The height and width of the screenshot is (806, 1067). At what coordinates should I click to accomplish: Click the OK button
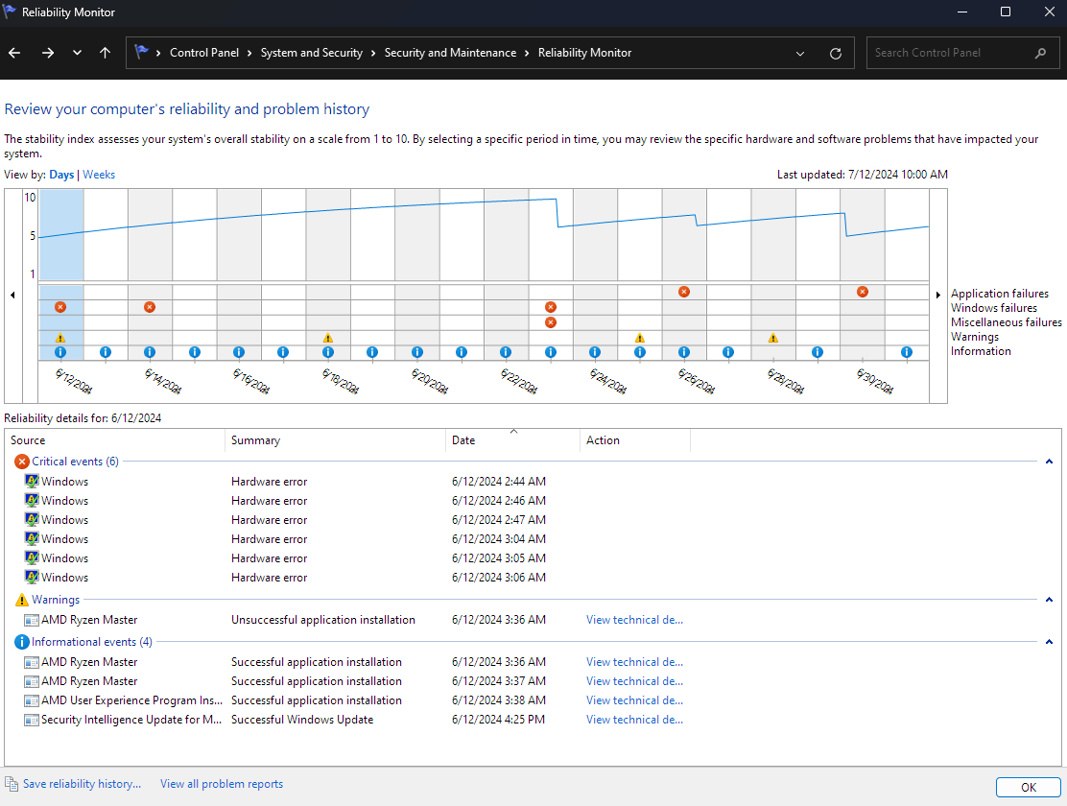click(x=1029, y=787)
